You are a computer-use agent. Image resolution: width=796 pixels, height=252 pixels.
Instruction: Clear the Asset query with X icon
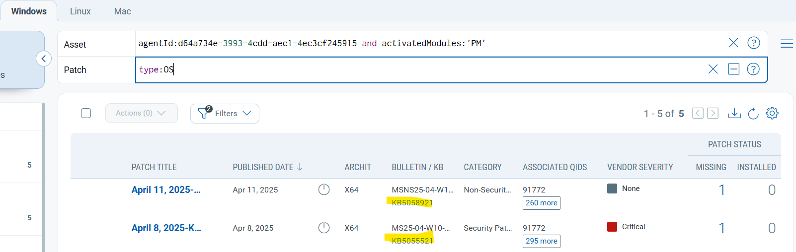(733, 43)
